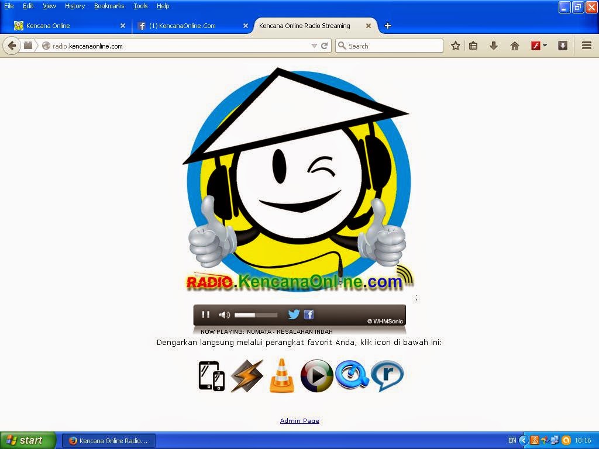Open the Help menu
599x449 pixels.
point(163,6)
